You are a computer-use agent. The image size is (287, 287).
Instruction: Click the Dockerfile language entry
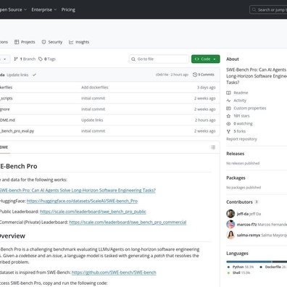click(x=273, y=267)
